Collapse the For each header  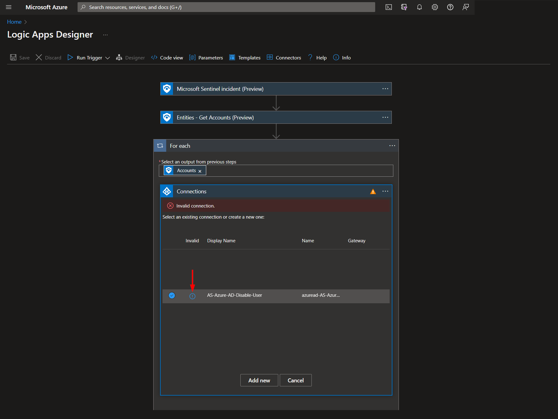(276, 146)
